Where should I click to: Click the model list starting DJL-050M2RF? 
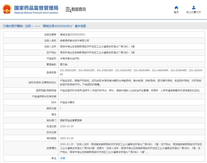pyautogui.click(x=131, y=72)
